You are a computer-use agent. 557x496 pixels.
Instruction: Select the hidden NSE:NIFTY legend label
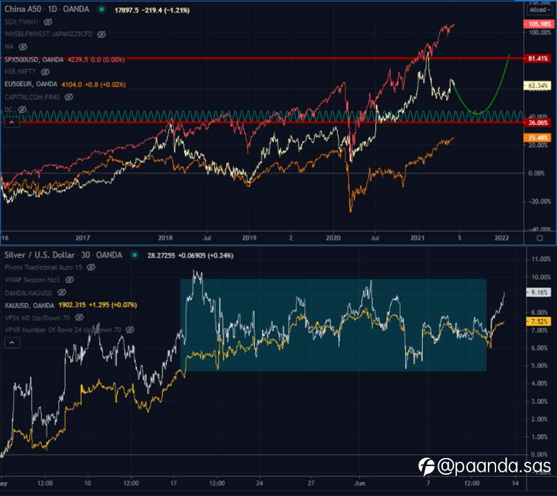click(21, 72)
